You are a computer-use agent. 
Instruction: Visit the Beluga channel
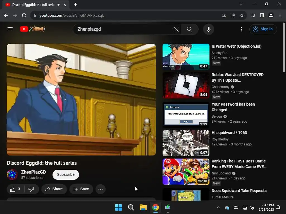(x=217, y=116)
